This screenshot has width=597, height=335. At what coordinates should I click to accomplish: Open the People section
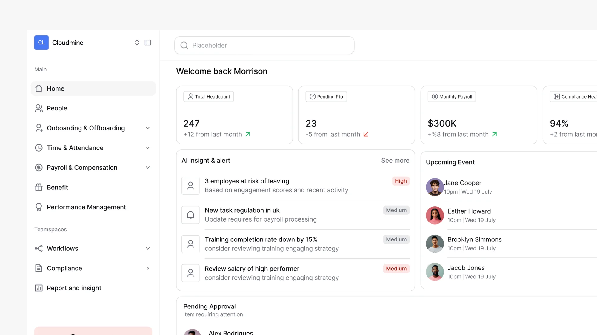point(93,108)
